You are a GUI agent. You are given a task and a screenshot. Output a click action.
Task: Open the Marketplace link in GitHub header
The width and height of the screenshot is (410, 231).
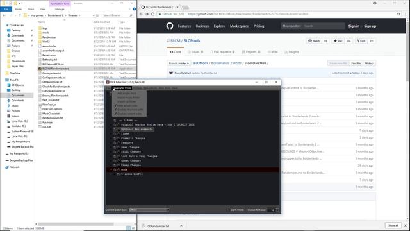click(239, 26)
